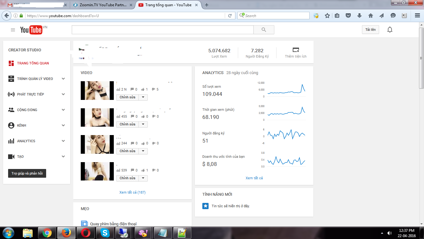Open the Firefox hamburger menu

417,16
